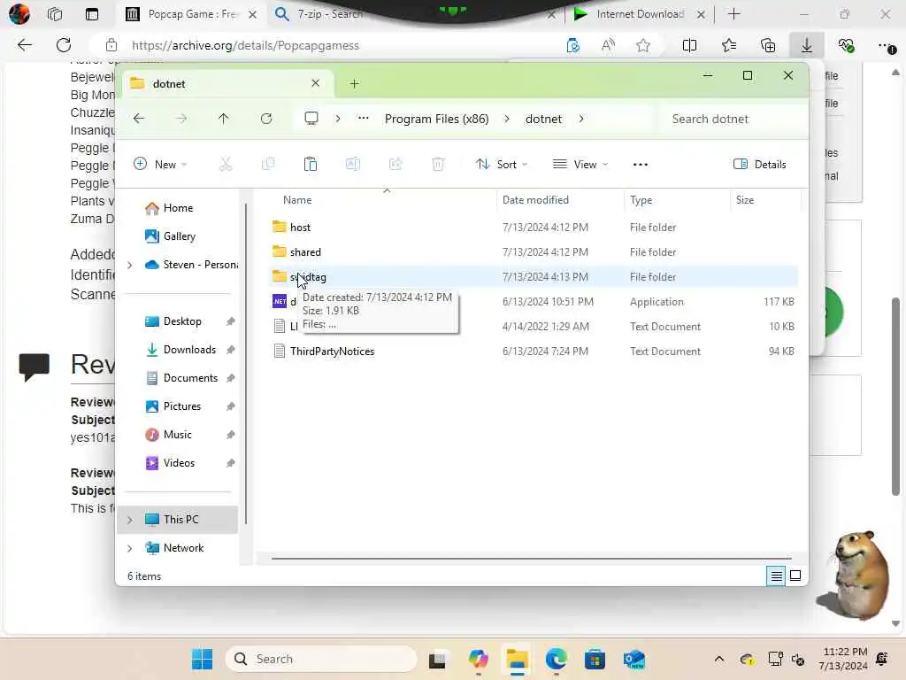
Task: Reload the archive.org page
Action: pos(64,45)
